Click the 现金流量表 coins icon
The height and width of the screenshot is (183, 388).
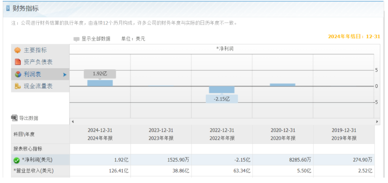(18, 86)
